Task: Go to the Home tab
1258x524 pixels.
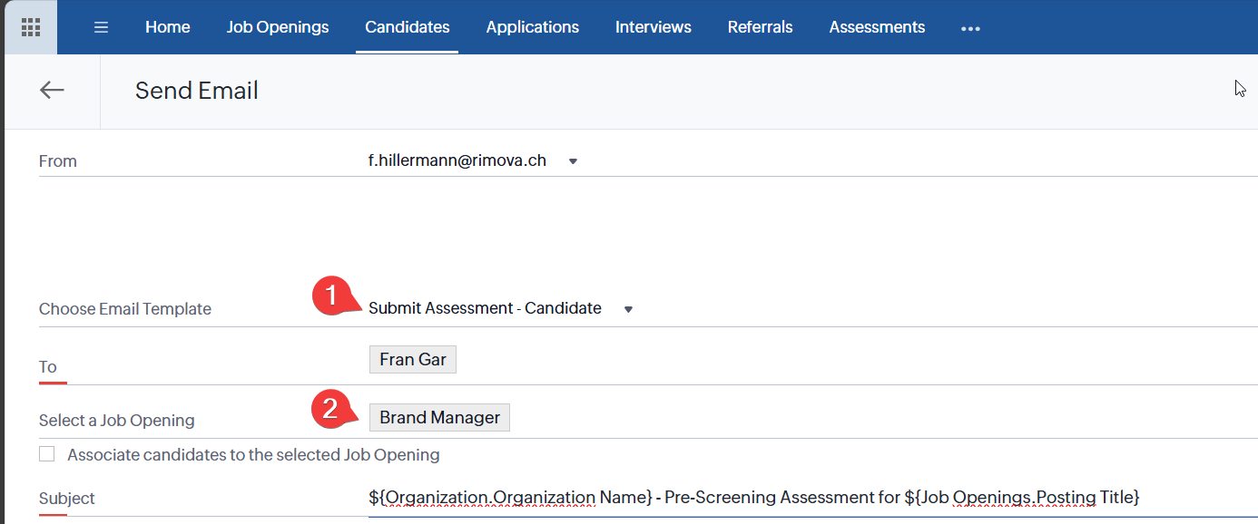Action: tap(168, 27)
